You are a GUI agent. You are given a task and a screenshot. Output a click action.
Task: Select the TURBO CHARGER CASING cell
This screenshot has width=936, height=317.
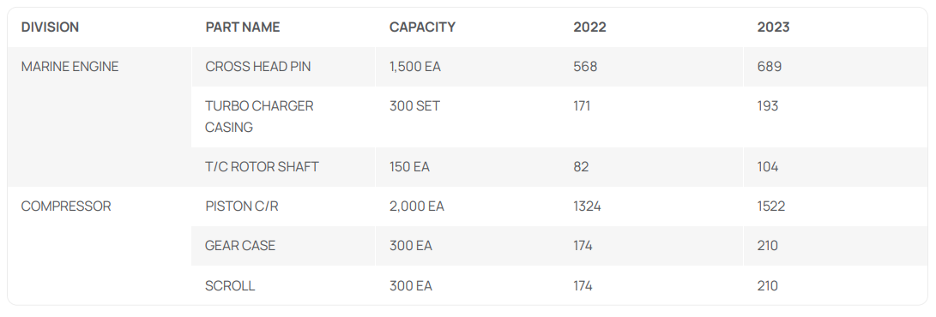click(283, 117)
